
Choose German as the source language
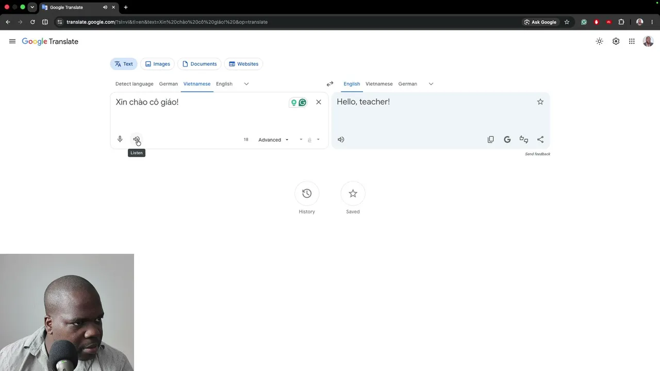(168, 84)
